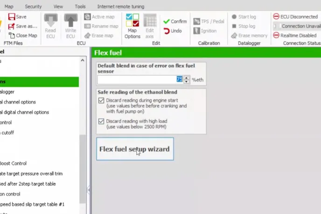The width and height of the screenshot is (321, 214).
Task: Open the Security menu
Action: pos(33,7)
